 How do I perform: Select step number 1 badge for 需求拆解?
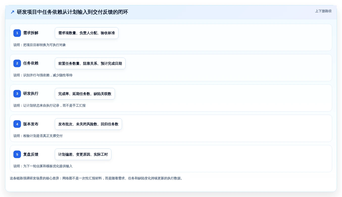17,33
